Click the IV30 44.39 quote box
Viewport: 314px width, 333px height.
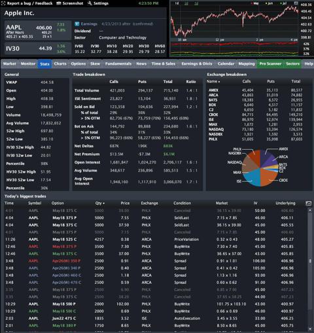pos(38,48)
